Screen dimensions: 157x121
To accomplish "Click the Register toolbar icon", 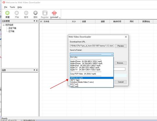I will click(45, 13).
